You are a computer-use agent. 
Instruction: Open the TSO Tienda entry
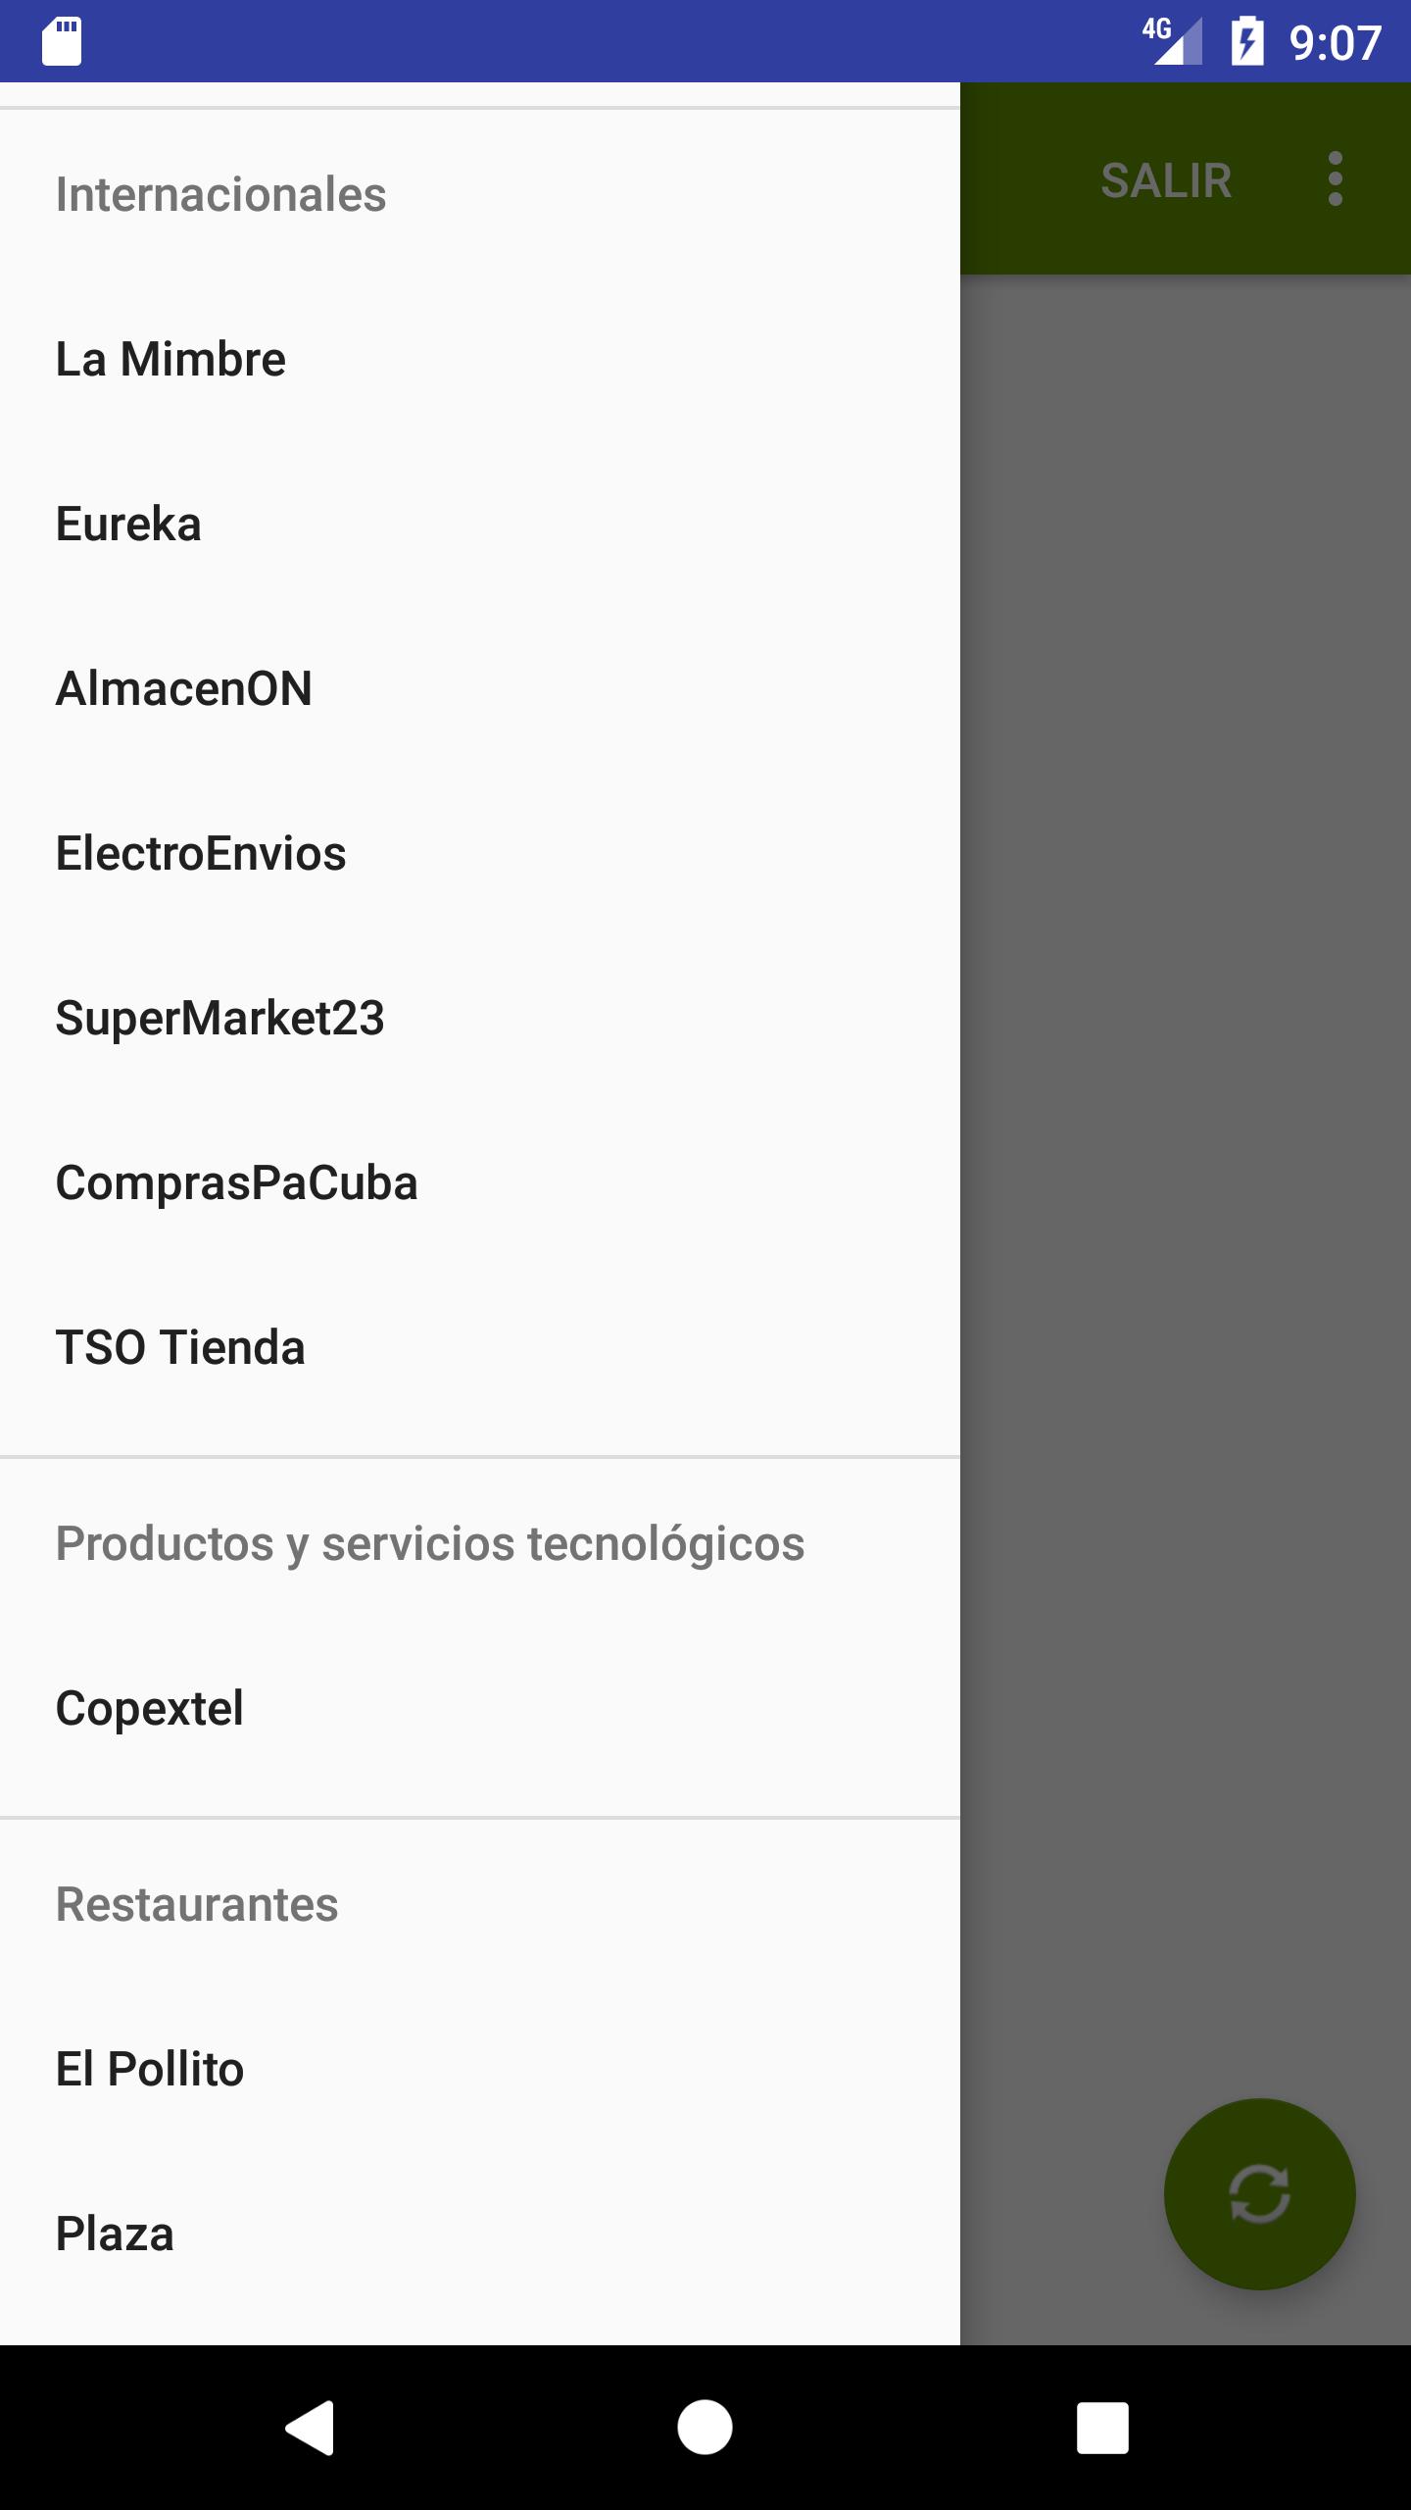(480, 1347)
